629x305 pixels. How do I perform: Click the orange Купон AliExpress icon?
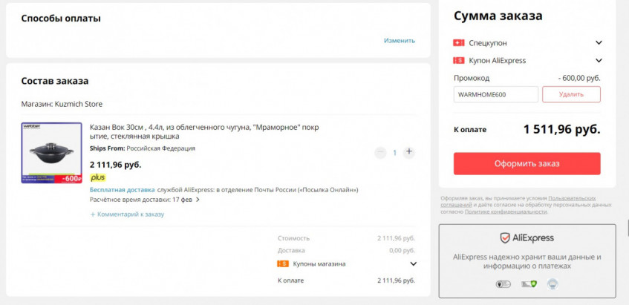459,61
